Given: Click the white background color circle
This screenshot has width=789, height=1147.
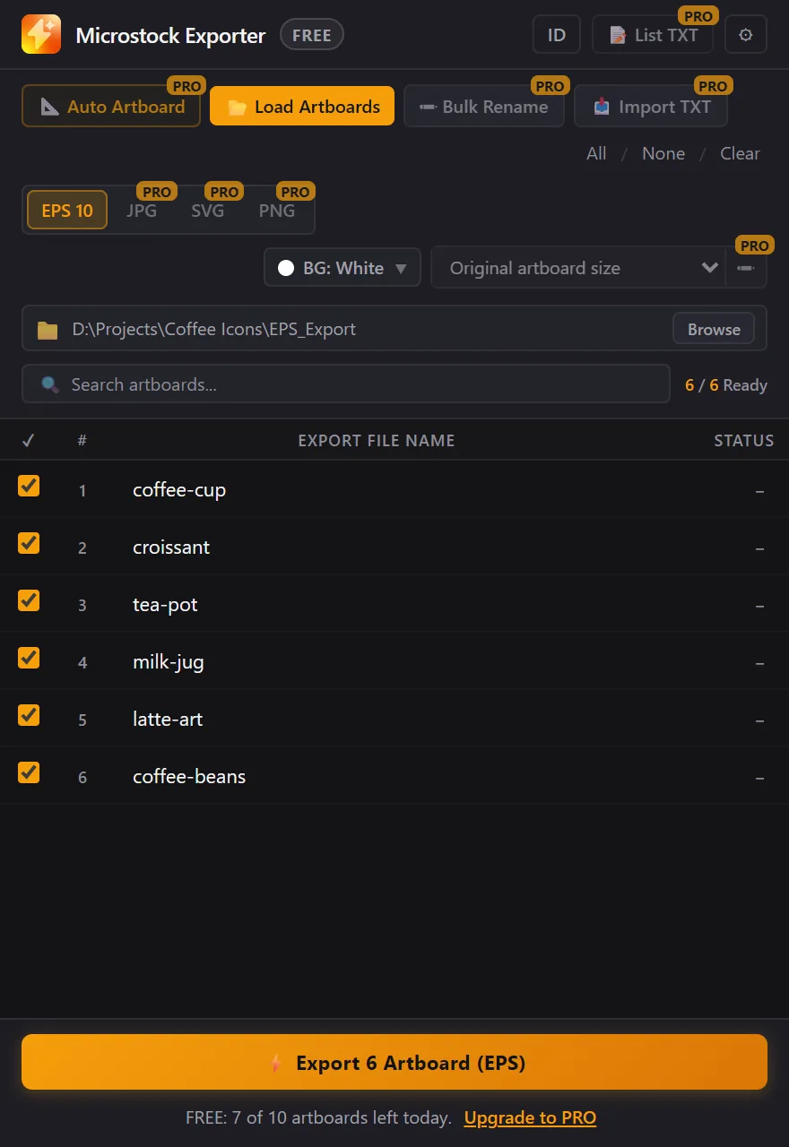Looking at the screenshot, I should coord(286,268).
